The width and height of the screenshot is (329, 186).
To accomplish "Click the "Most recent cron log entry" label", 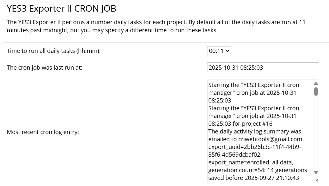I will click(43, 132).
